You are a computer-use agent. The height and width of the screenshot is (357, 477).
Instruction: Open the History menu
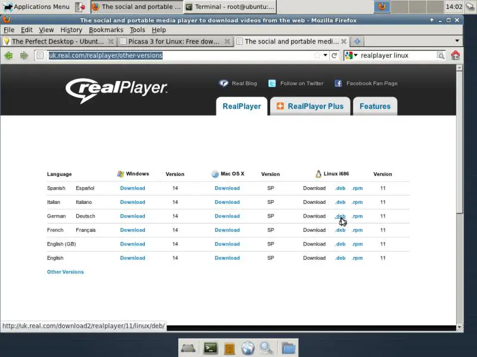coord(71,30)
